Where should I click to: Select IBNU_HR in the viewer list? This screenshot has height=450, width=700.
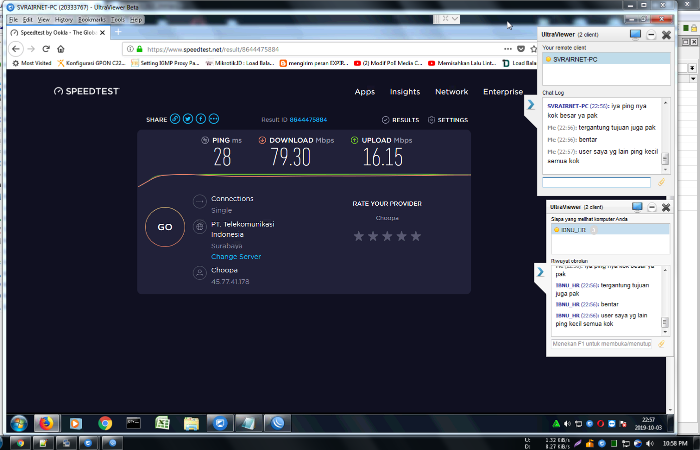pos(610,230)
